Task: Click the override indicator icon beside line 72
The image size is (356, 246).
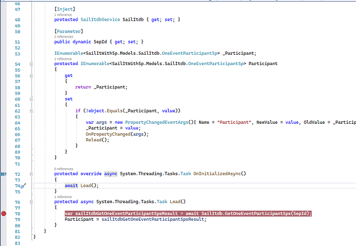Action: [3, 174]
